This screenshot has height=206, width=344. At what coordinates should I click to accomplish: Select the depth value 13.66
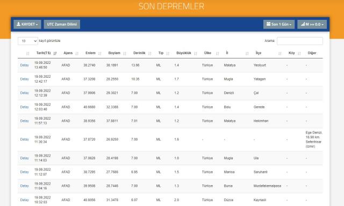click(135, 65)
